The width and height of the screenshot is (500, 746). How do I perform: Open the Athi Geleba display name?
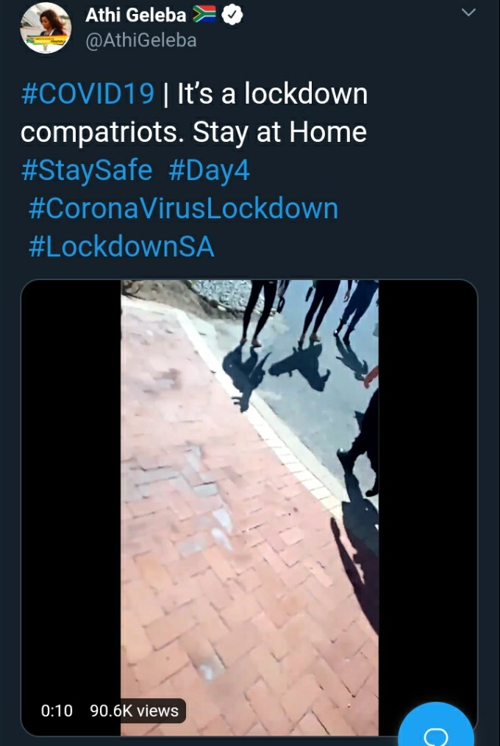136,15
